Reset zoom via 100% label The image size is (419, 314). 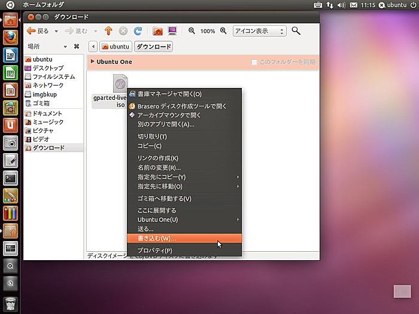pos(208,31)
